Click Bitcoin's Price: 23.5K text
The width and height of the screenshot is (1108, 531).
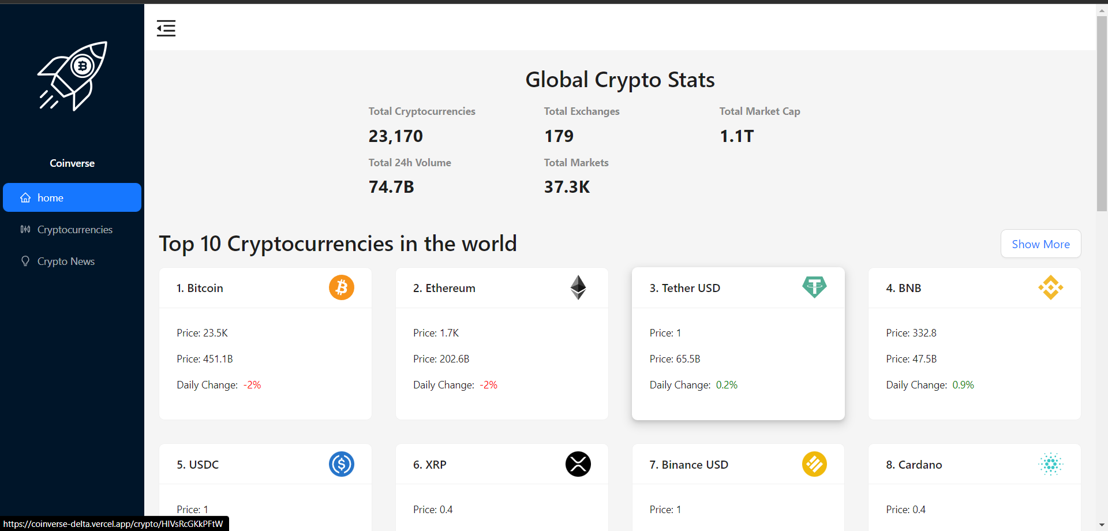(202, 333)
